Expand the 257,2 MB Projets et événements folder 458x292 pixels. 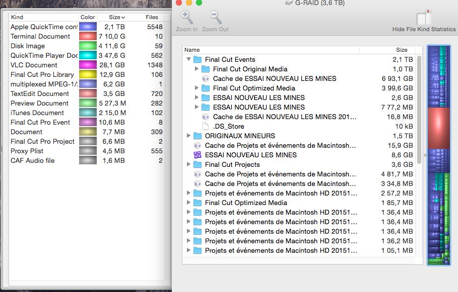click(188, 193)
